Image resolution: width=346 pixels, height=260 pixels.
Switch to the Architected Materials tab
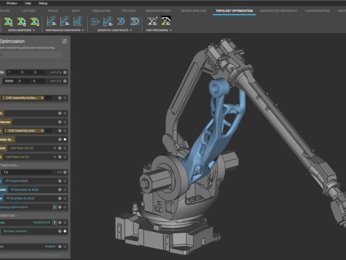[x=278, y=11]
